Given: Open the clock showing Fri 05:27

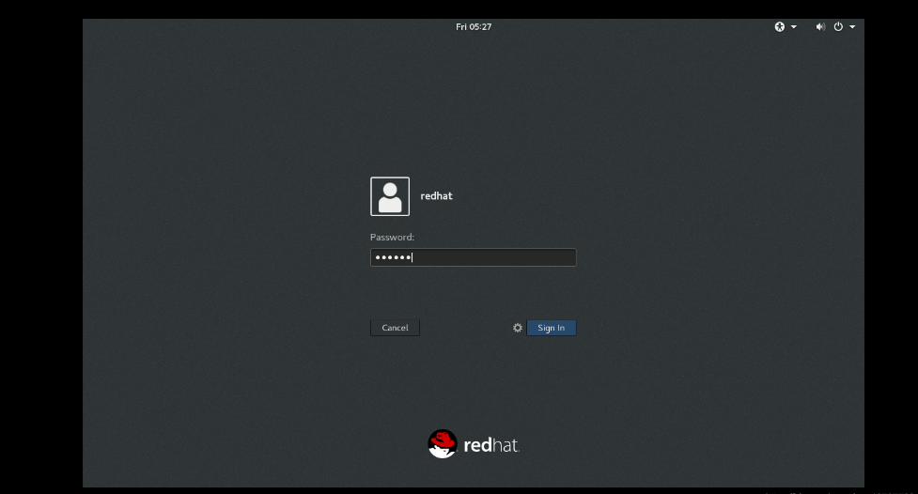Looking at the screenshot, I should [474, 27].
